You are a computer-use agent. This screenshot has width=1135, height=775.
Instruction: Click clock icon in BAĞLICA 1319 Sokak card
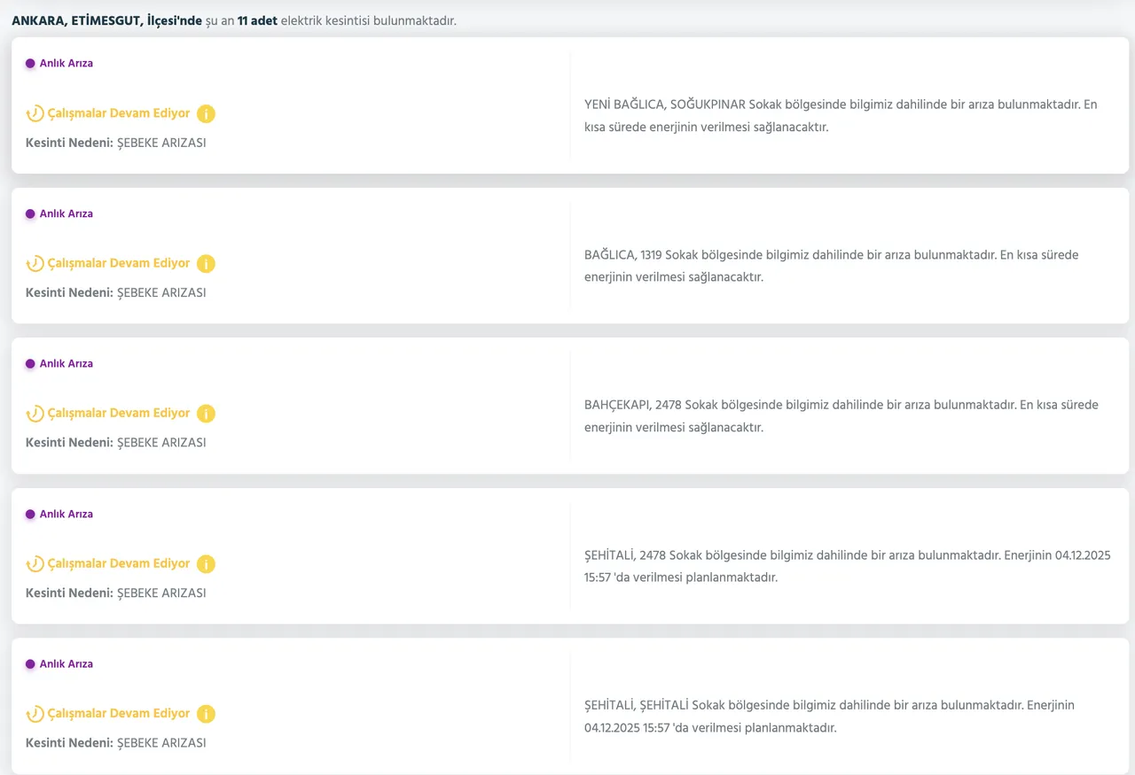click(35, 264)
